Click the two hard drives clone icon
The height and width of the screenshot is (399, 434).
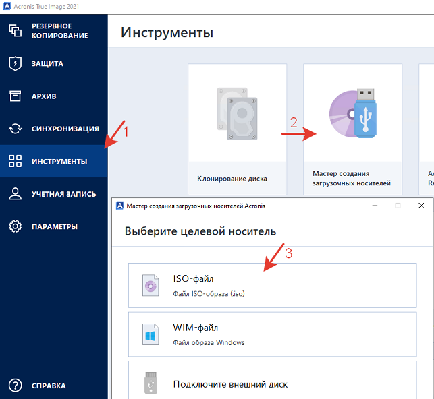tap(237, 113)
